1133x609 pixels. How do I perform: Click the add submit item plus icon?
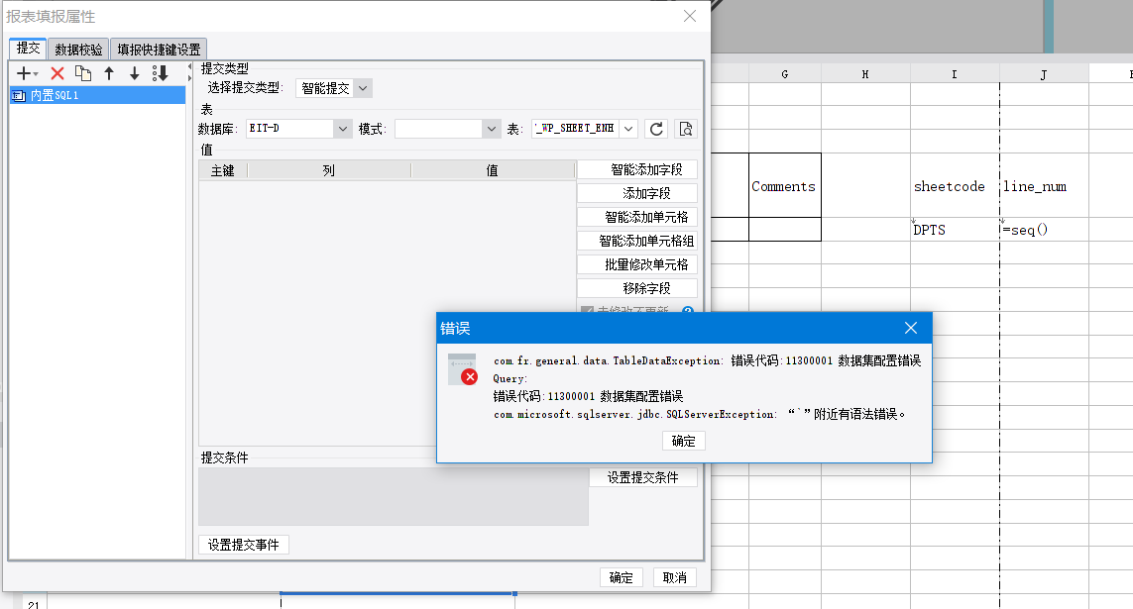click(23, 73)
